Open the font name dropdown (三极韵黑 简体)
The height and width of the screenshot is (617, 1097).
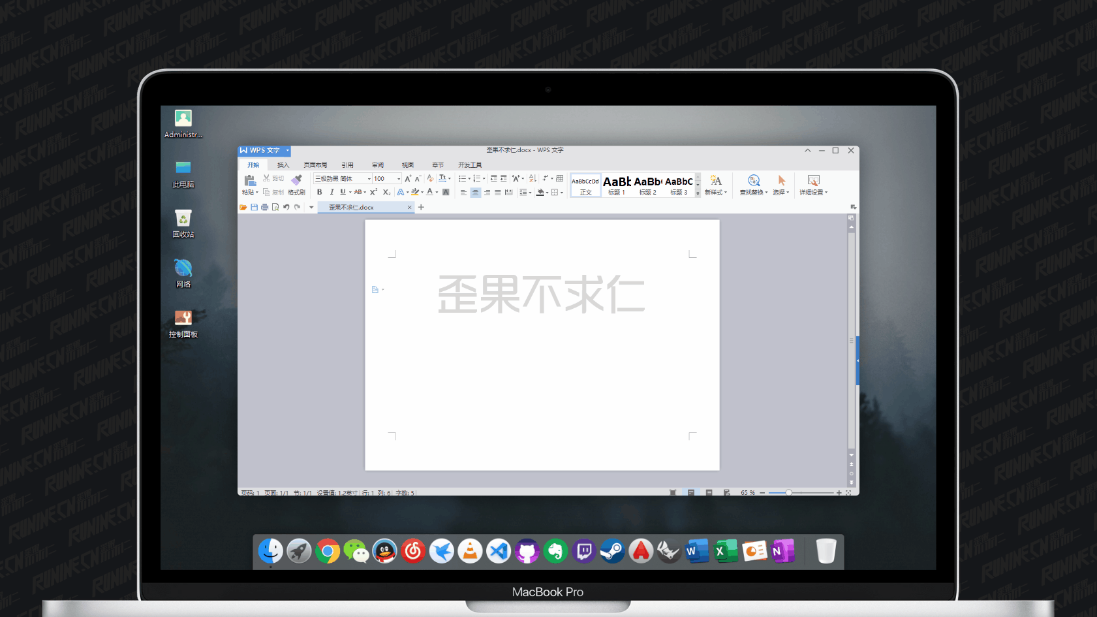369,178
